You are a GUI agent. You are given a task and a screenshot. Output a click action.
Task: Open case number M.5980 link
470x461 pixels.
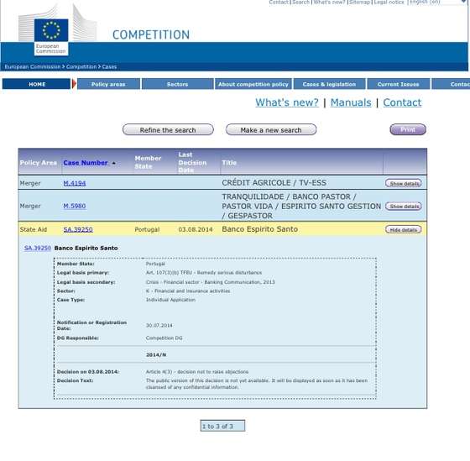pyautogui.click(x=75, y=206)
